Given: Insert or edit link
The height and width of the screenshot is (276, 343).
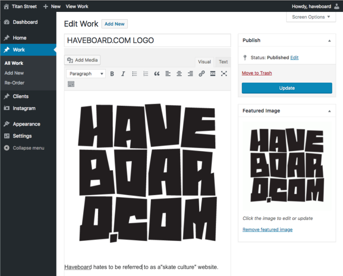Looking at the screenshot, I should tap(202, 74).
